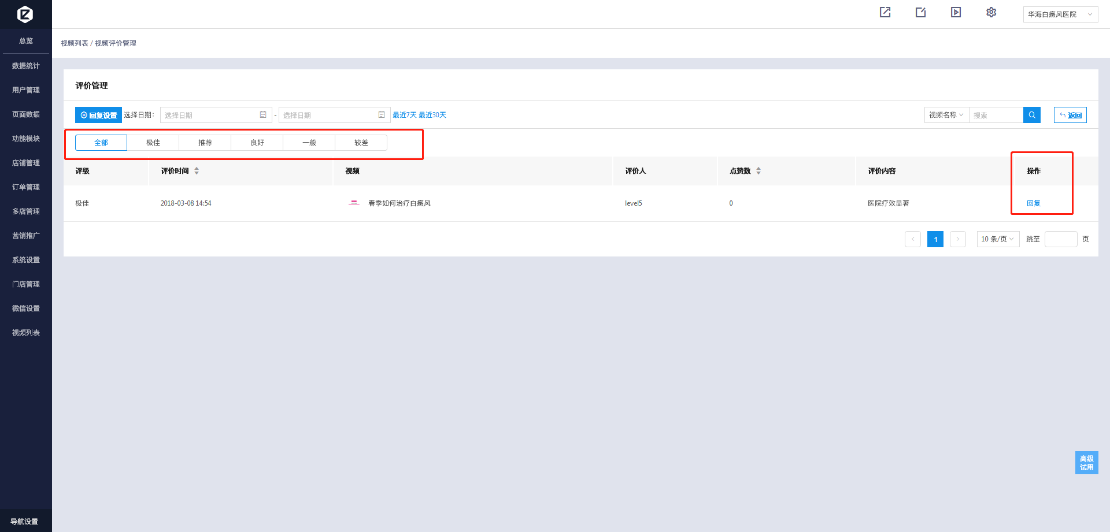Click the video play icon in header
Viewport: 1110px width, 532px height.
(956, 12)
